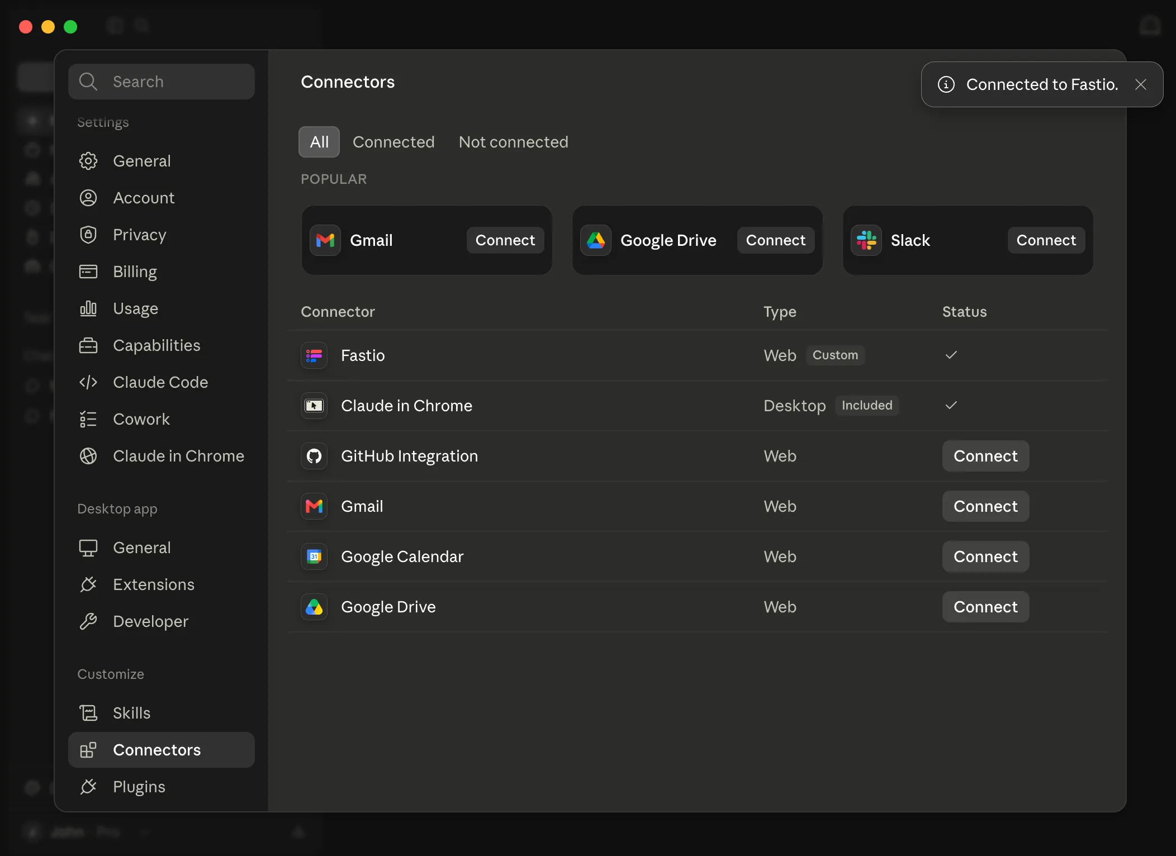
Task: Connect Gmail in the connector table
Action: coord(985,506)
